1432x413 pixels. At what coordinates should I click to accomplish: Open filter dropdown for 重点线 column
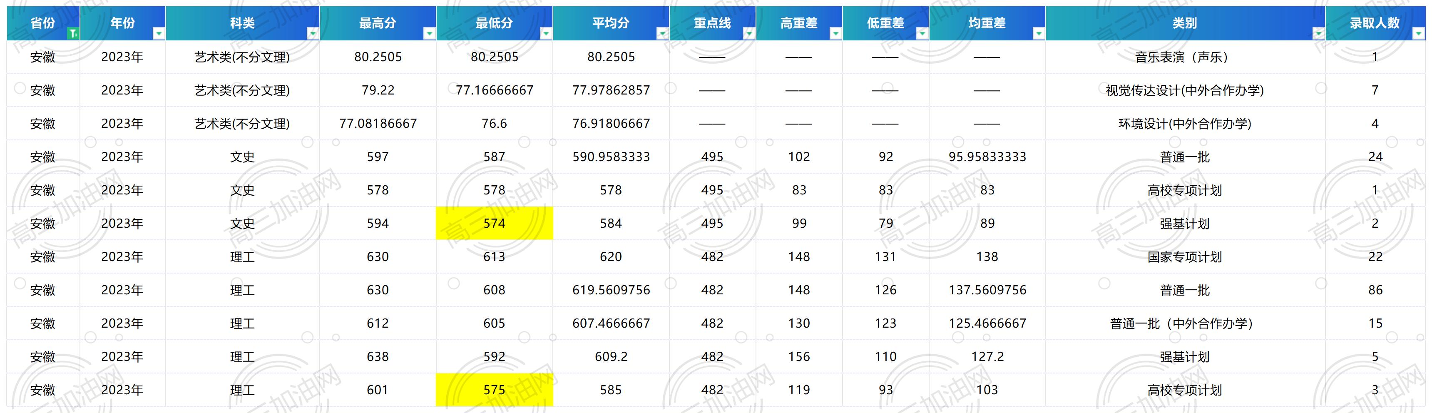coord(749,34)
